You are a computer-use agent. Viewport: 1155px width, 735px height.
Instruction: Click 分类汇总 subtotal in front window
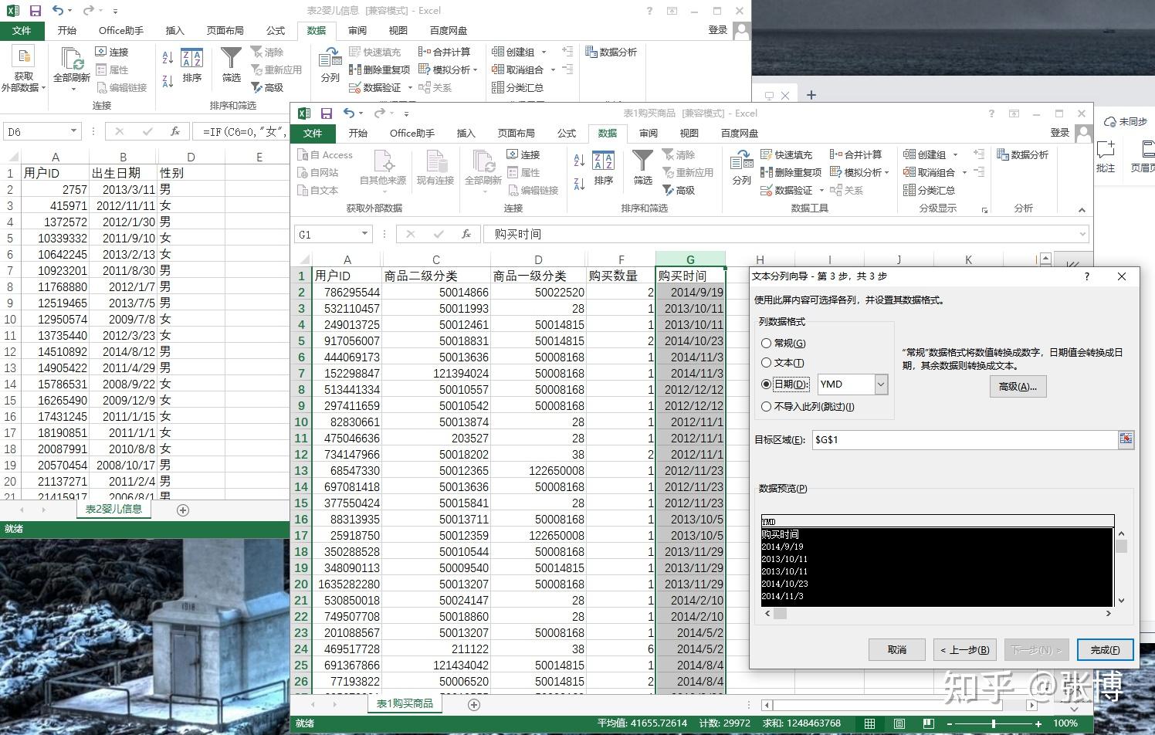(929, 190)
